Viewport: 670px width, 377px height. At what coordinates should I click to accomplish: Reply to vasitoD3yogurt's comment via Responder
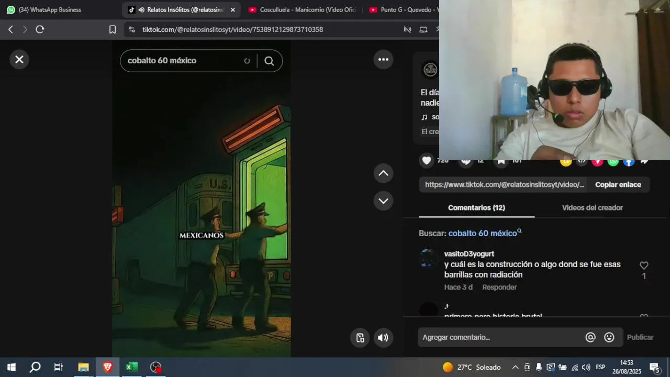tap(499, 287)
